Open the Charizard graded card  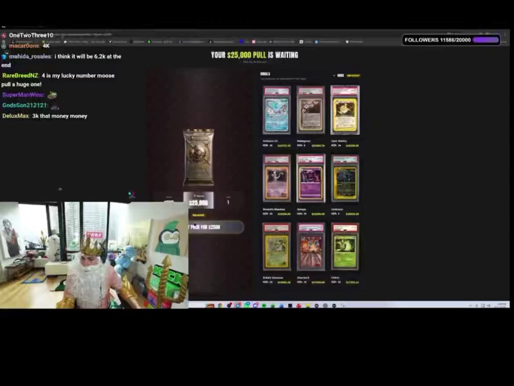(311, 247)
